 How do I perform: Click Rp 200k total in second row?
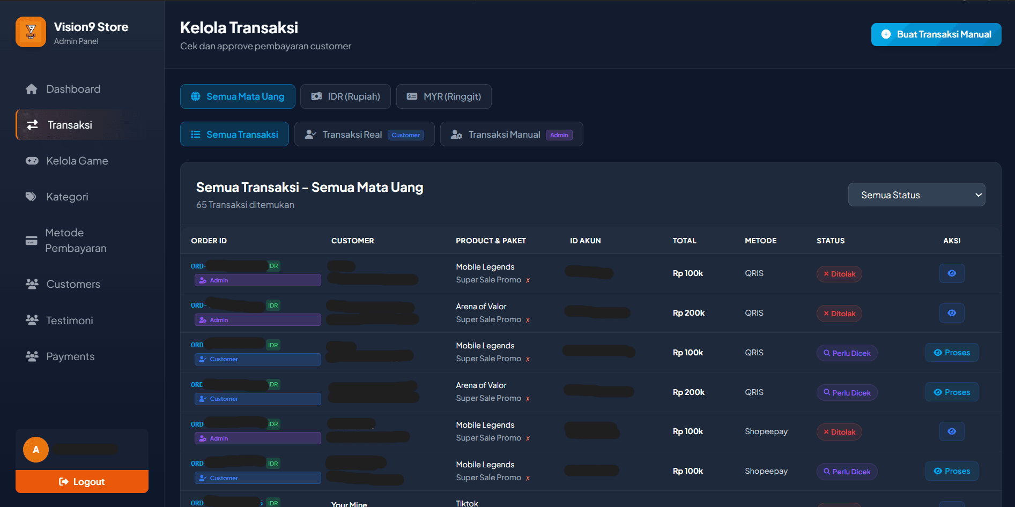pos(689,313)
